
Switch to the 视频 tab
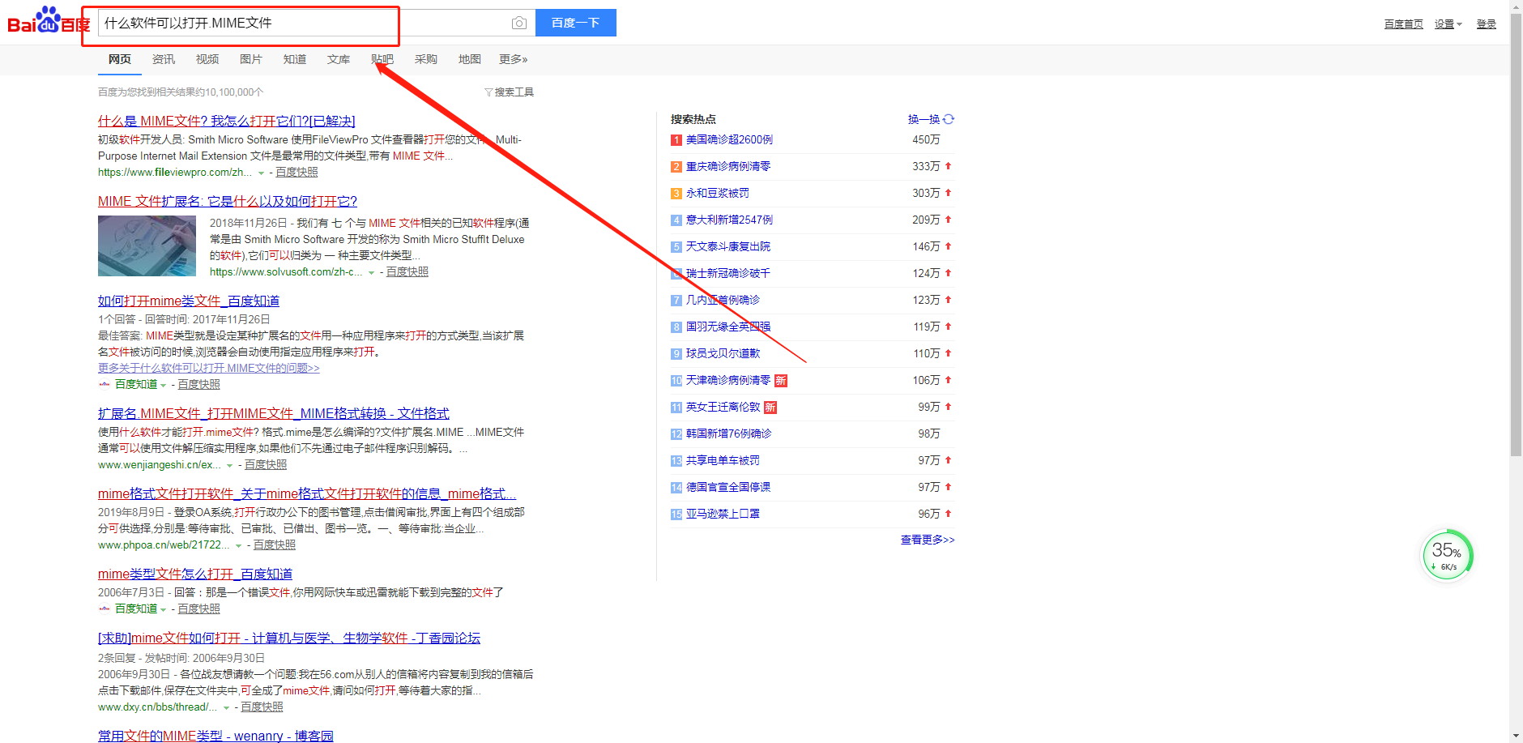tap(207, 59)
